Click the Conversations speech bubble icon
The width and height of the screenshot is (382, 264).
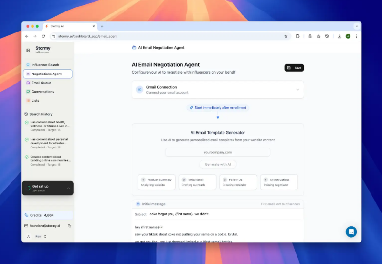[28, 92]
